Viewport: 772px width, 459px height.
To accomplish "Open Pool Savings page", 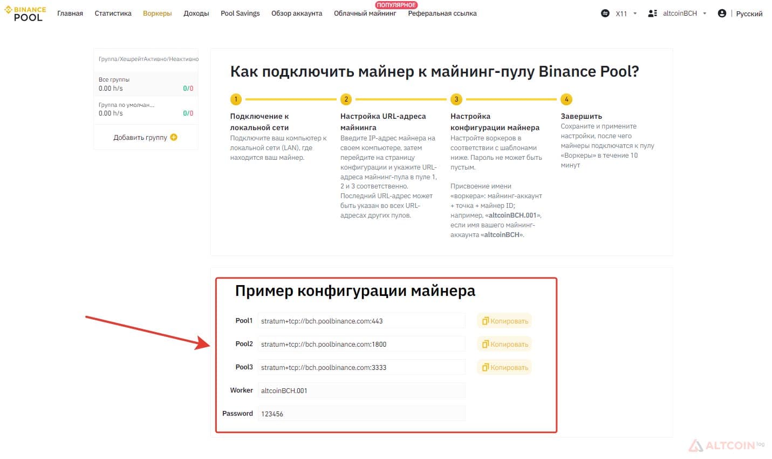I will [240, 13].
